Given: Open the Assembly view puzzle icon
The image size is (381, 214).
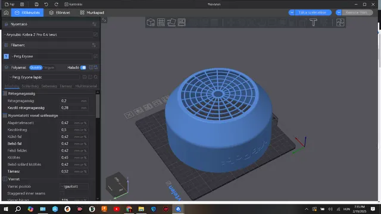Looking at the screenshot, I should (x=340, y=23).
